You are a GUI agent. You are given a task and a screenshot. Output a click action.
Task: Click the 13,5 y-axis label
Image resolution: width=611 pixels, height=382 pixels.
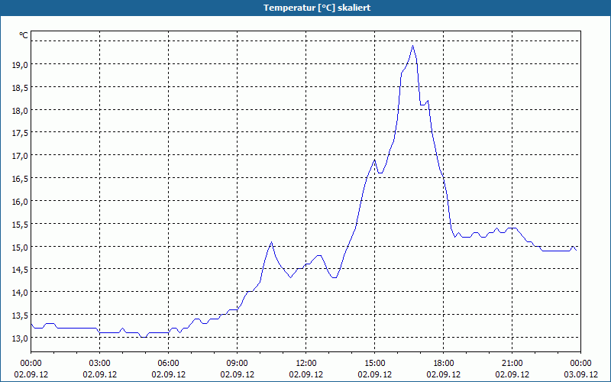point(21,316)
